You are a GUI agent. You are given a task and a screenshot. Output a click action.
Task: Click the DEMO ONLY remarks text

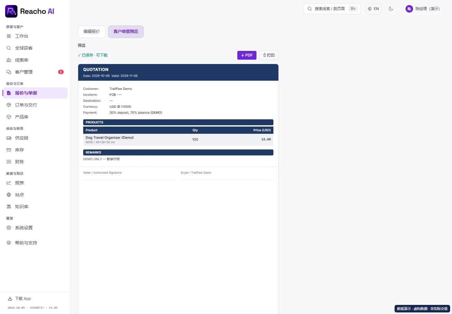(101, 159)
